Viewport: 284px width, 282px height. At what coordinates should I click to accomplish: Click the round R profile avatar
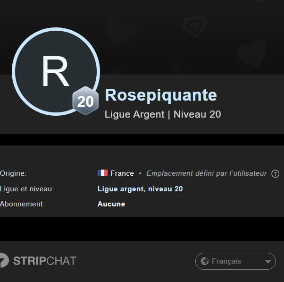(56, 71)
